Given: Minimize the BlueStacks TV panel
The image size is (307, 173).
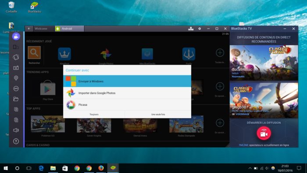Looking at the screenshot, I should 285,29.
